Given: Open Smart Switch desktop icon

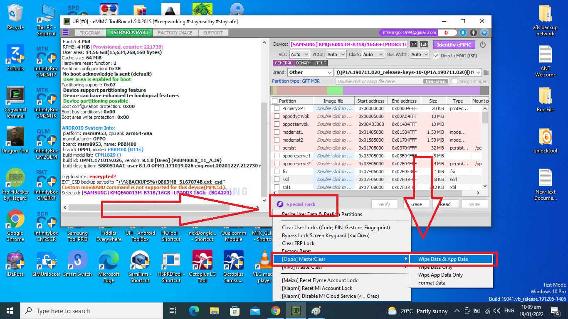Looking at the screenshot, I should 77,264.
